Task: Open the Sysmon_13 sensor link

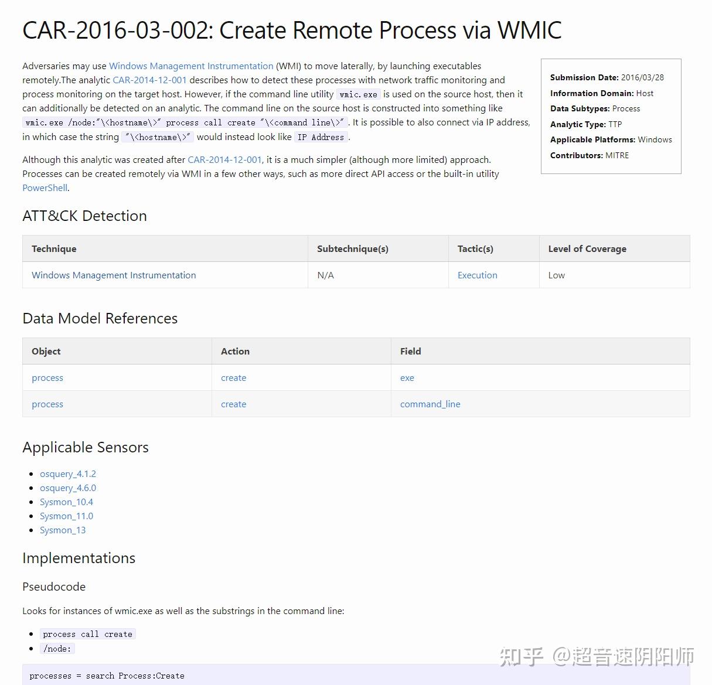Action: [x=63, y=530]
